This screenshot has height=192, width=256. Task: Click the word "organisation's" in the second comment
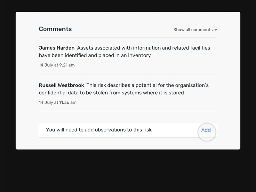coord(191,85)
